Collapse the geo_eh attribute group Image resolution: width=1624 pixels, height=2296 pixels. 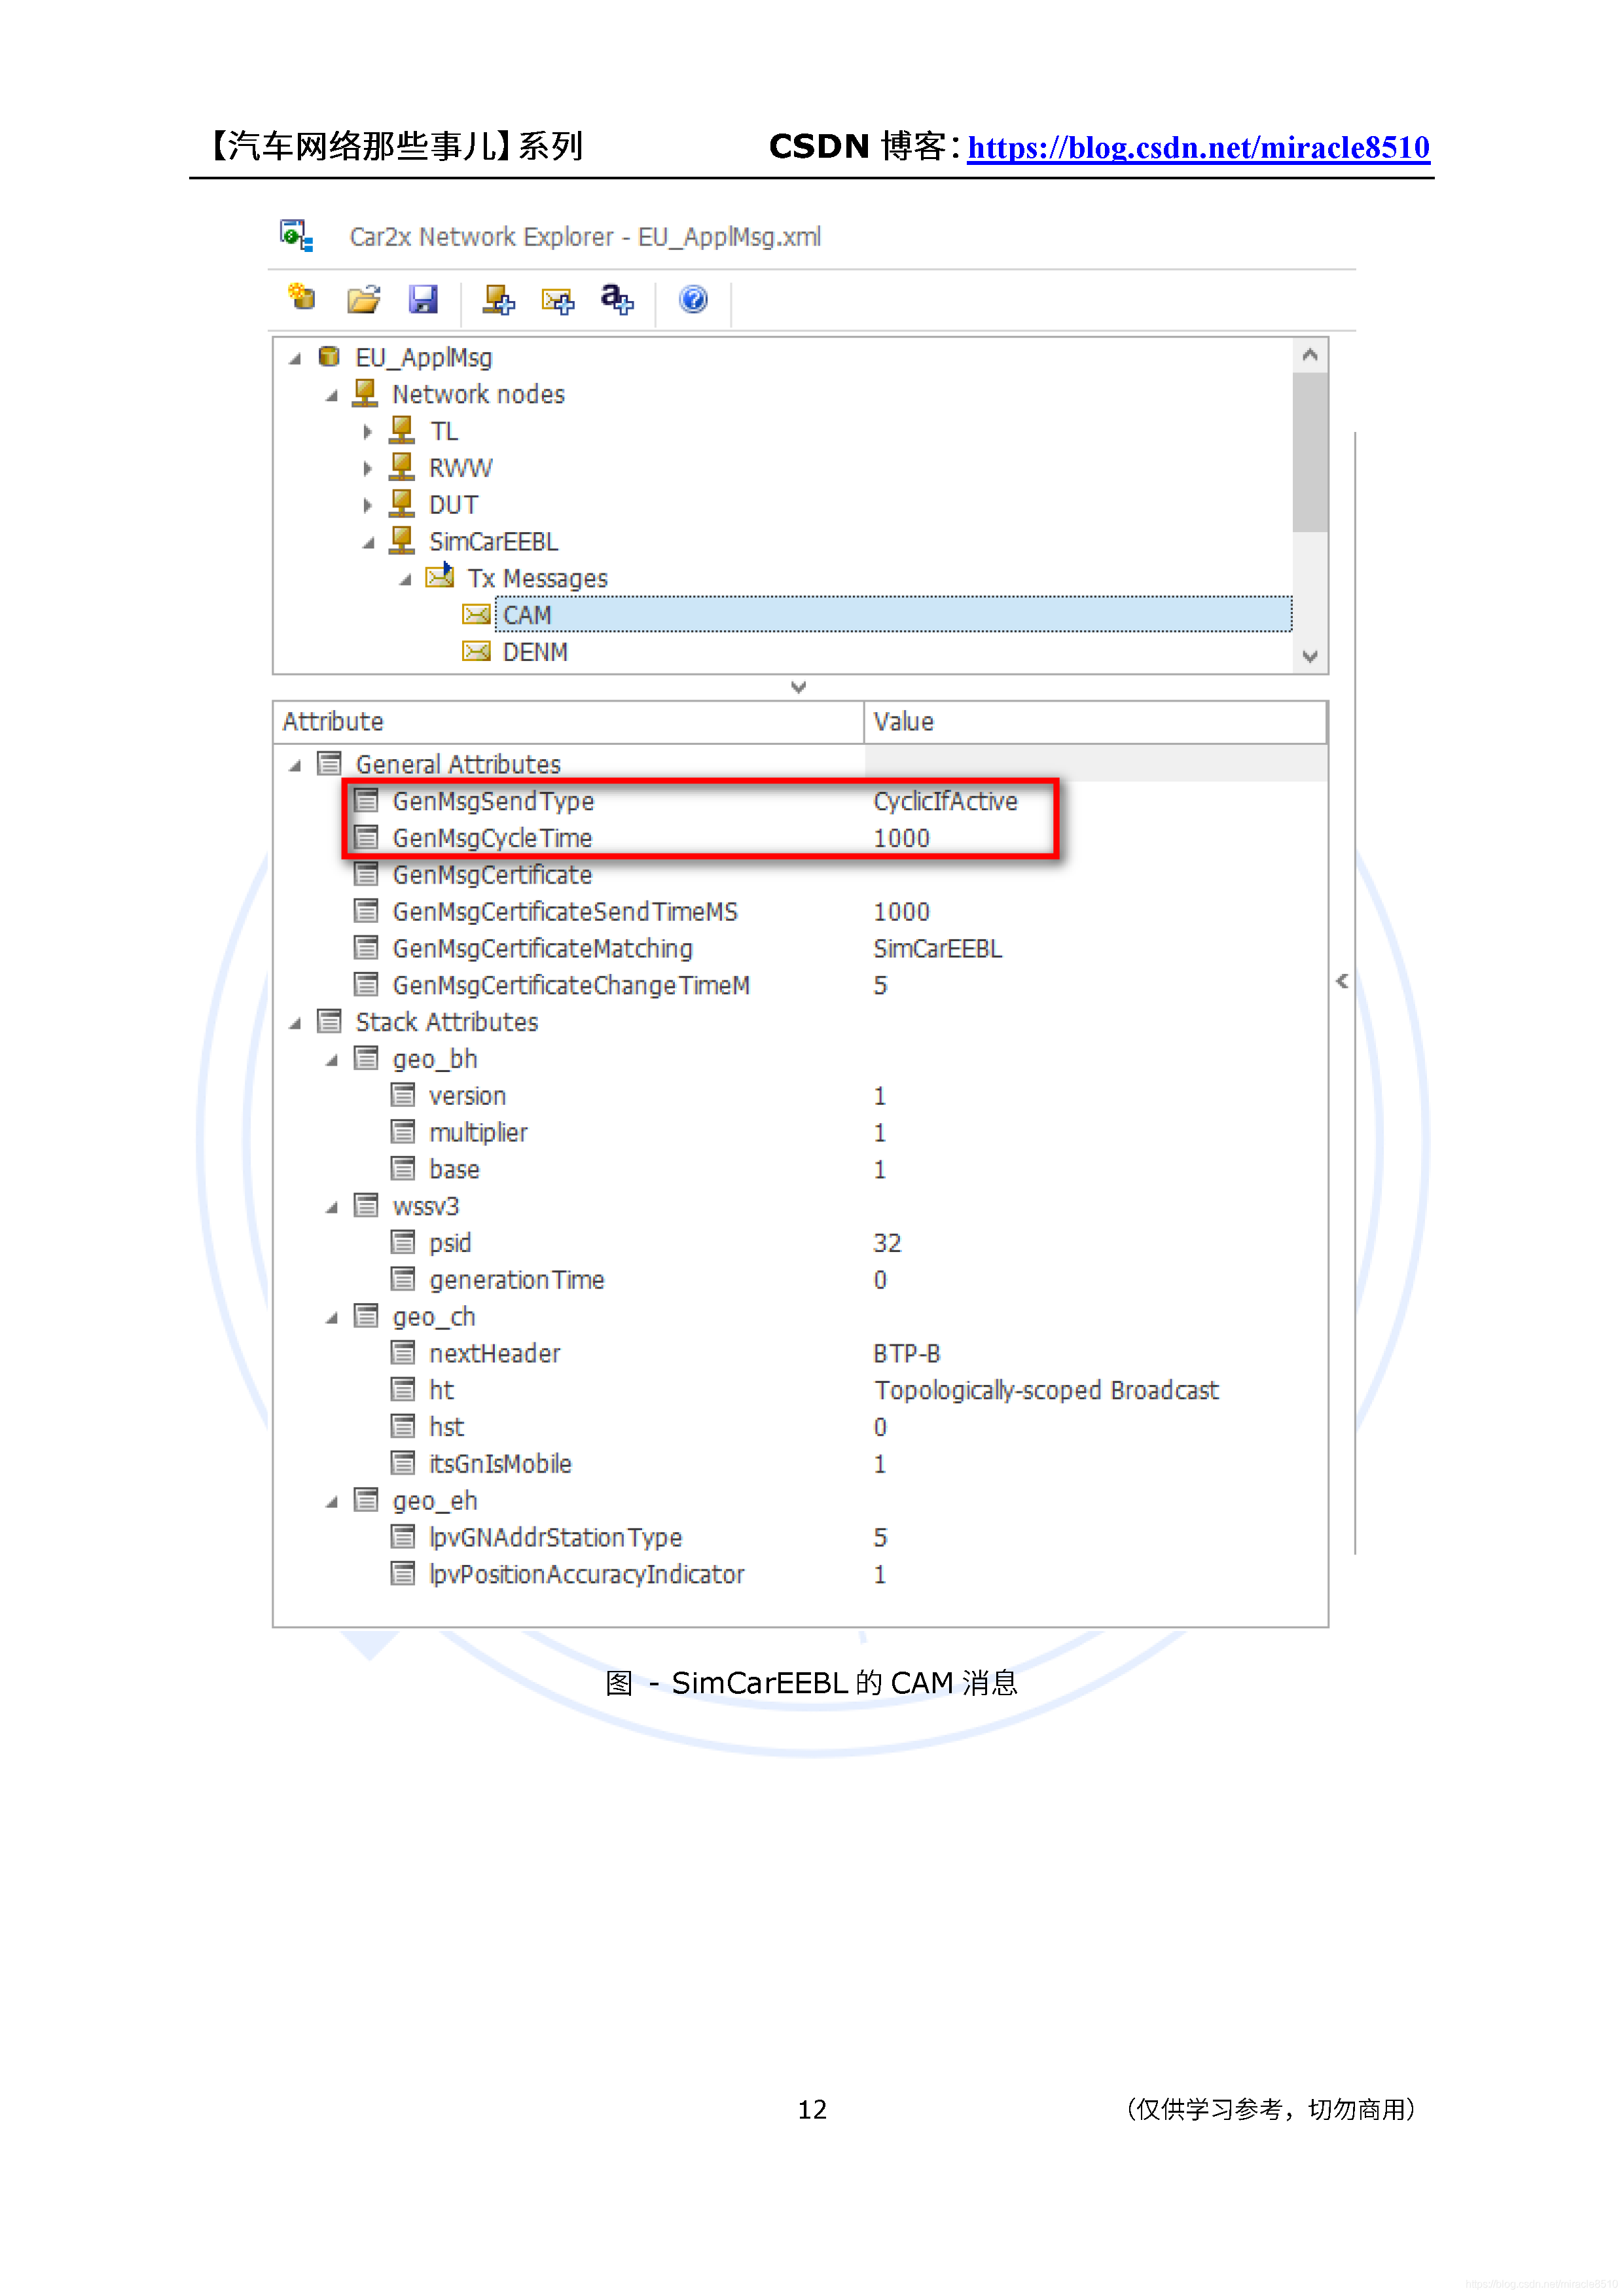(332, 1503)
